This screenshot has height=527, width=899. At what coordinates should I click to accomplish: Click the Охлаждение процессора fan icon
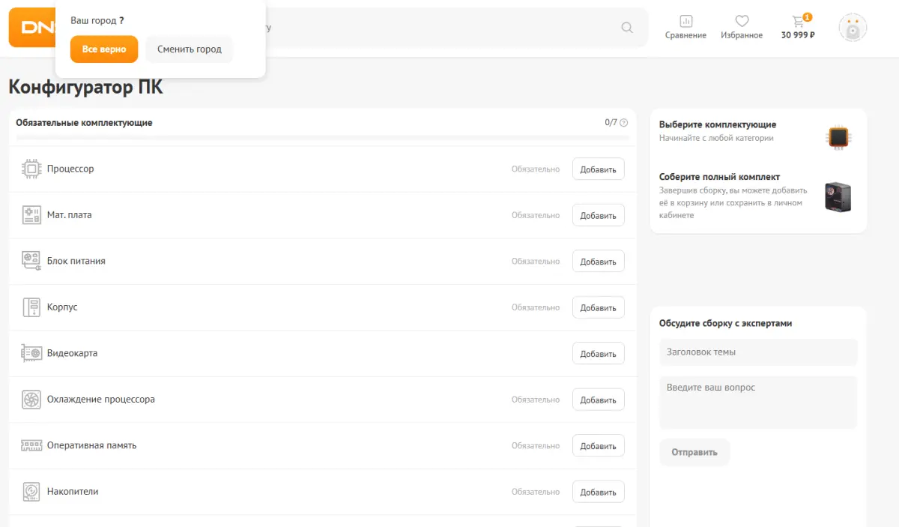click(x=31, y=400)
